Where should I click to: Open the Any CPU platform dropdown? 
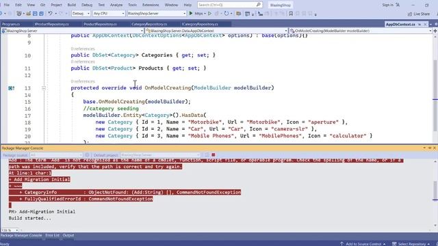tap(109, 14)
